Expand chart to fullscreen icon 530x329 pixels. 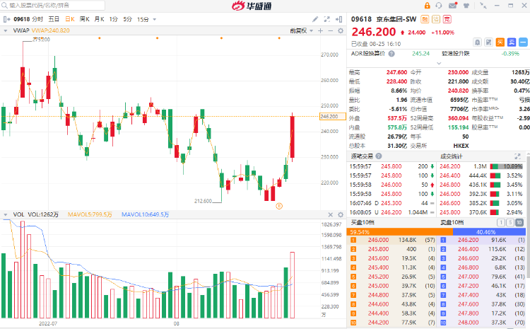327,19
